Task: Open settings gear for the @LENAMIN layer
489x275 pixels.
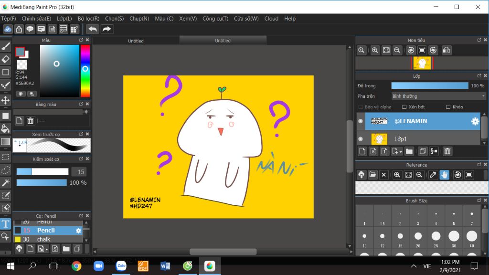Action: point(475,121)
